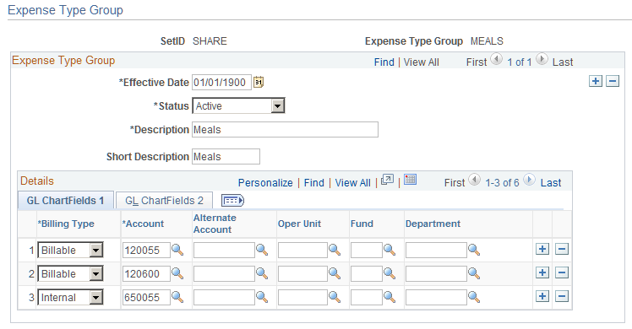Click the Effective Date field
The height and width of the screenshot is (329, 632).
[x=221, y=82]
